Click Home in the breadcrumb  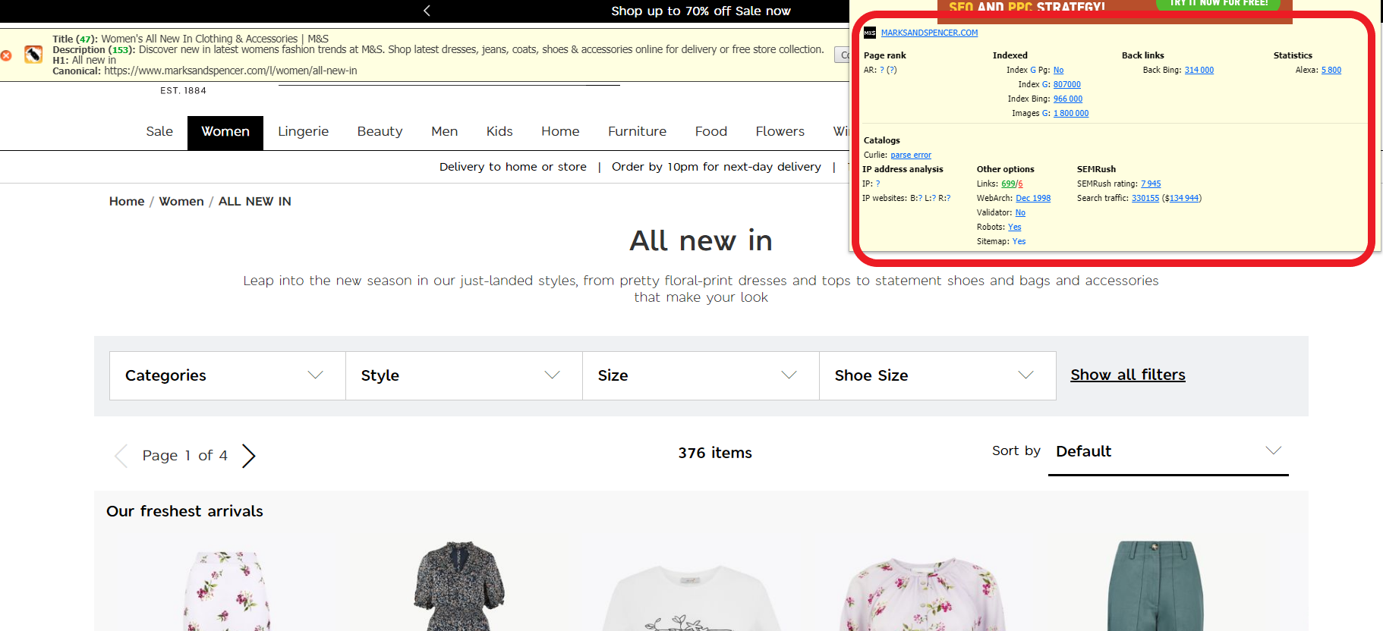pyautogui.click(x=127, y=202)
